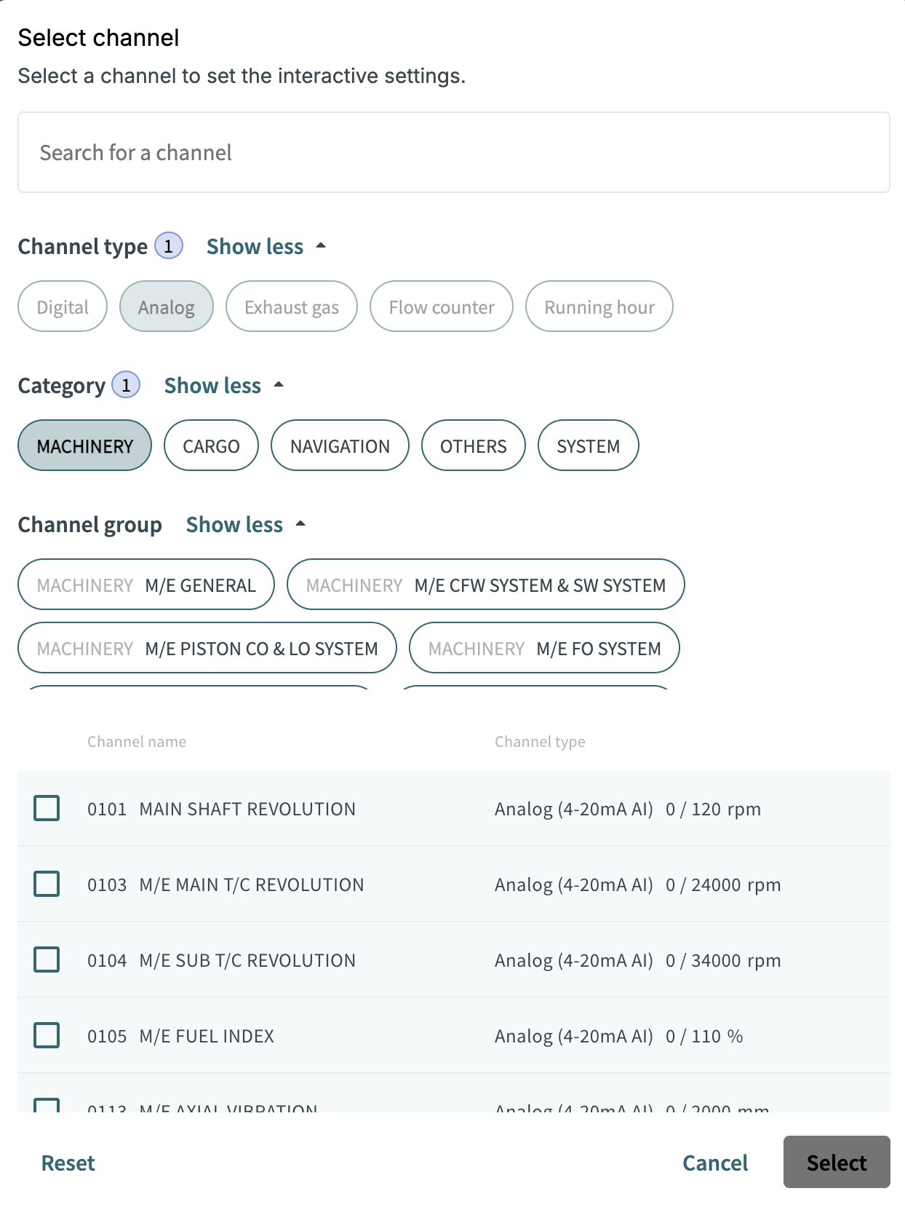
Task: Collapse Category filter with Show less
Action: pyautogui.click(x=223, y=386)
